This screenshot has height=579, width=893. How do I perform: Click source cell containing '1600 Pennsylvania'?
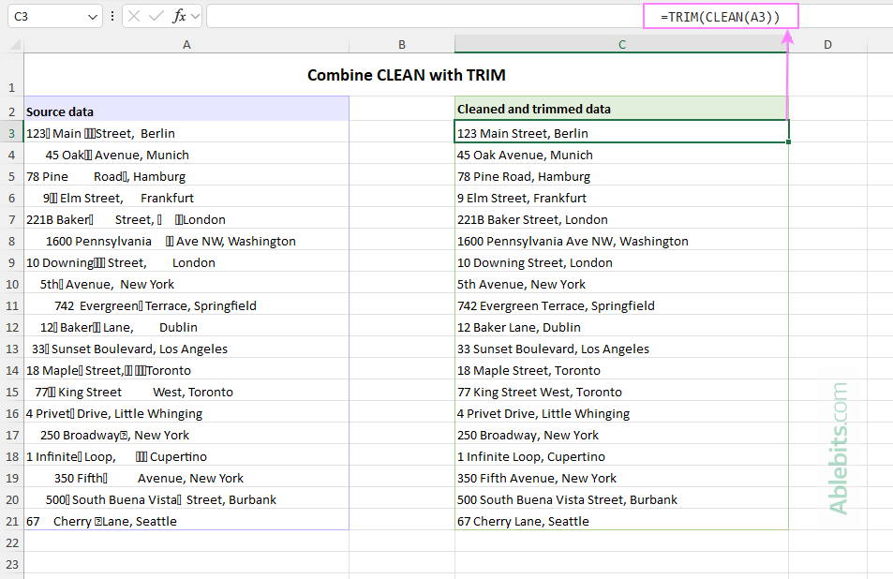point(186,241)
